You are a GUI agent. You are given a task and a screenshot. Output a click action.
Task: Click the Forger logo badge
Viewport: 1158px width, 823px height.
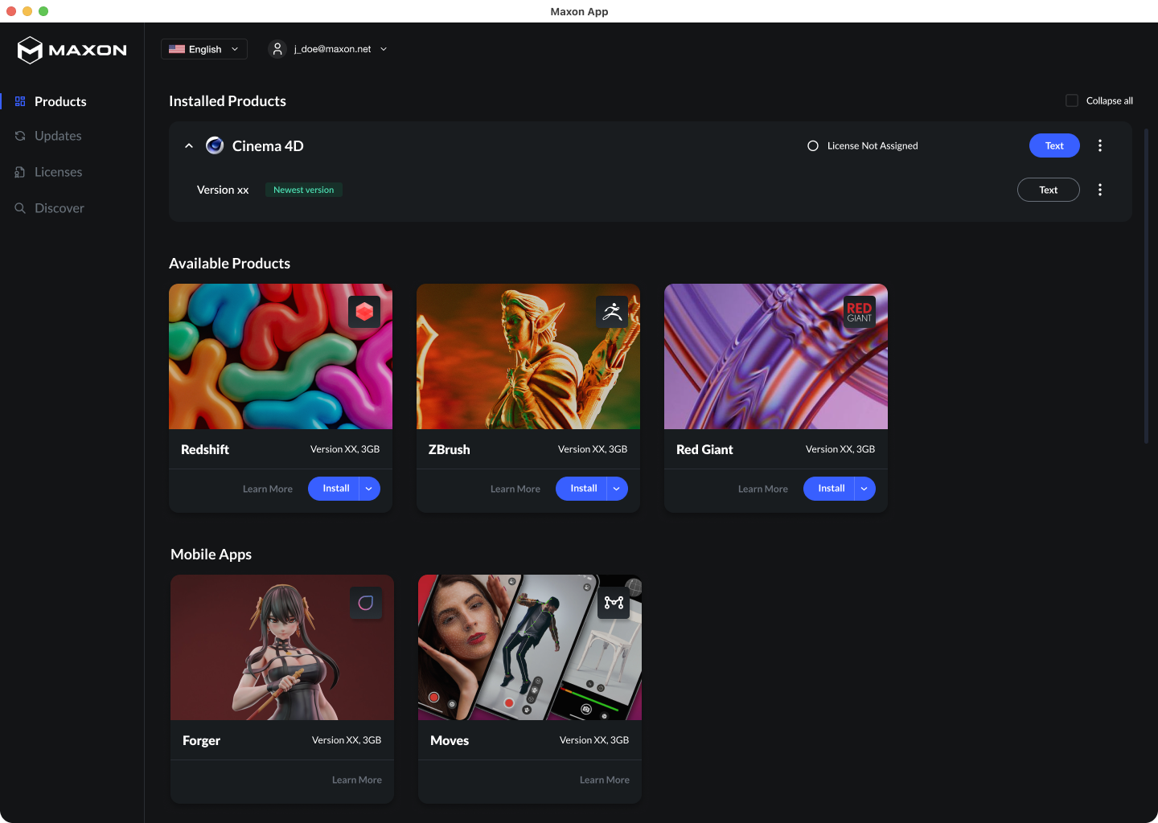pos(366,603)
